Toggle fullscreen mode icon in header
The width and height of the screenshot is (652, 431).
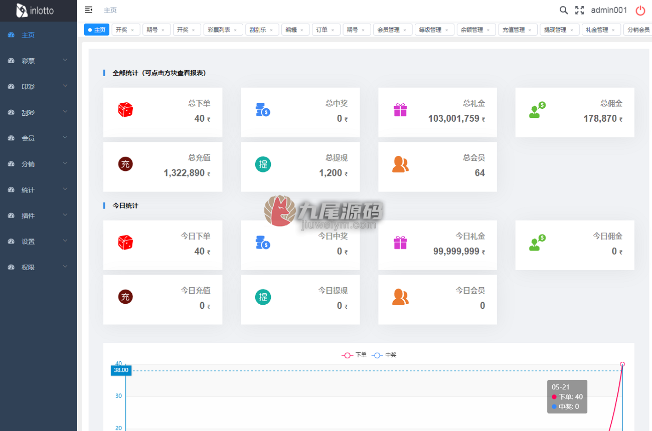tap(580, 10)
